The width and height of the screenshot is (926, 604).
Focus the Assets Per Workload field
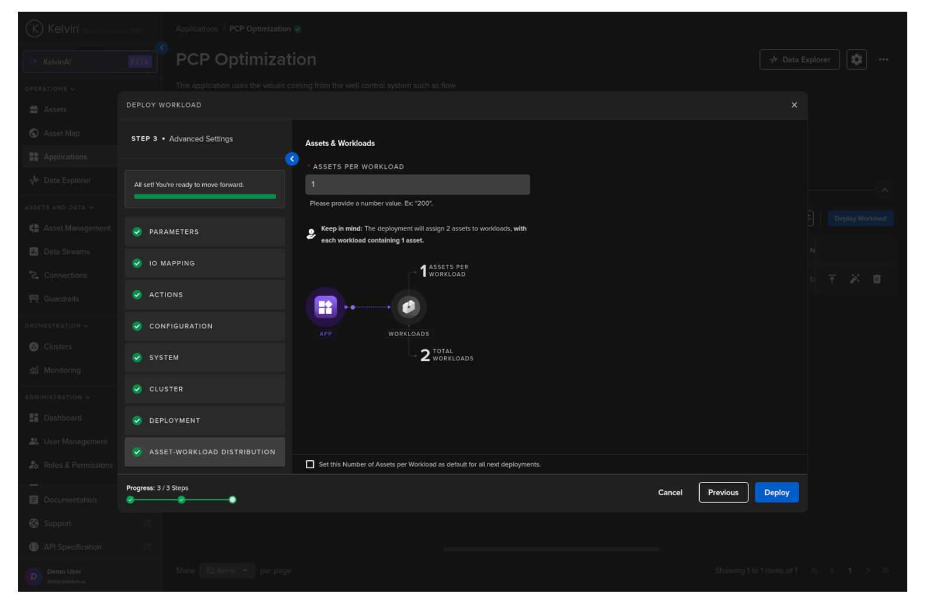pyautogui.click(x=417, y=185)
